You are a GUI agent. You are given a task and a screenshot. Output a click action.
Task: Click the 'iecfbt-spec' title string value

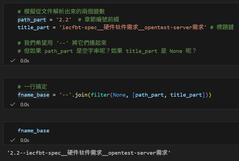tap(132, 28)
